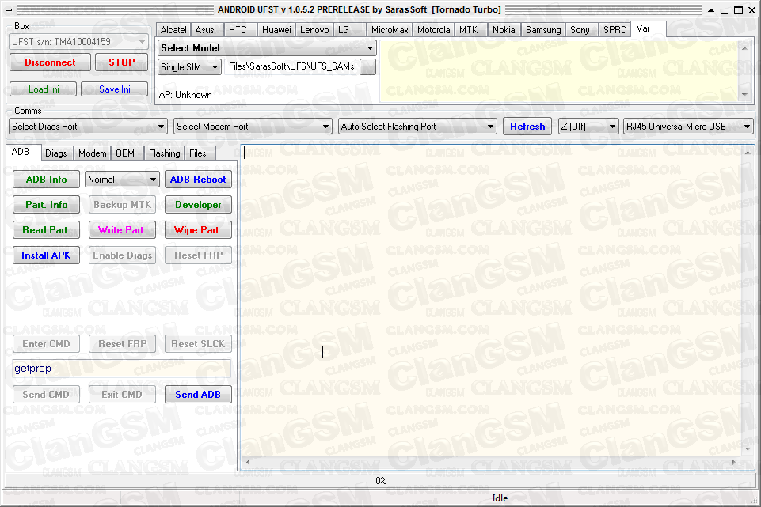Image resolution: width=761 pixels, height=507 pixels.
Task: Click the log area scroll down arrow
Action: [748, 449]
